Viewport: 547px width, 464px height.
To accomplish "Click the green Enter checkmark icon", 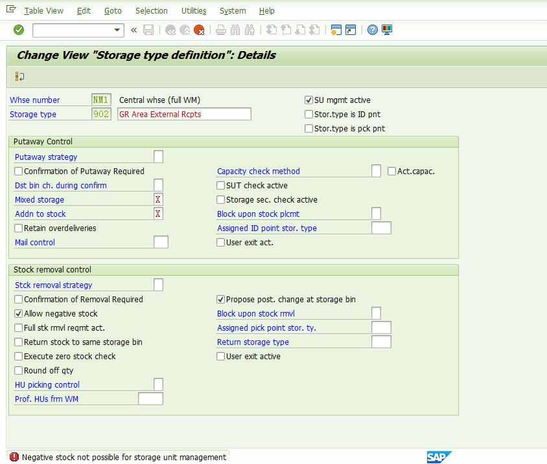I will coord(19,30).
